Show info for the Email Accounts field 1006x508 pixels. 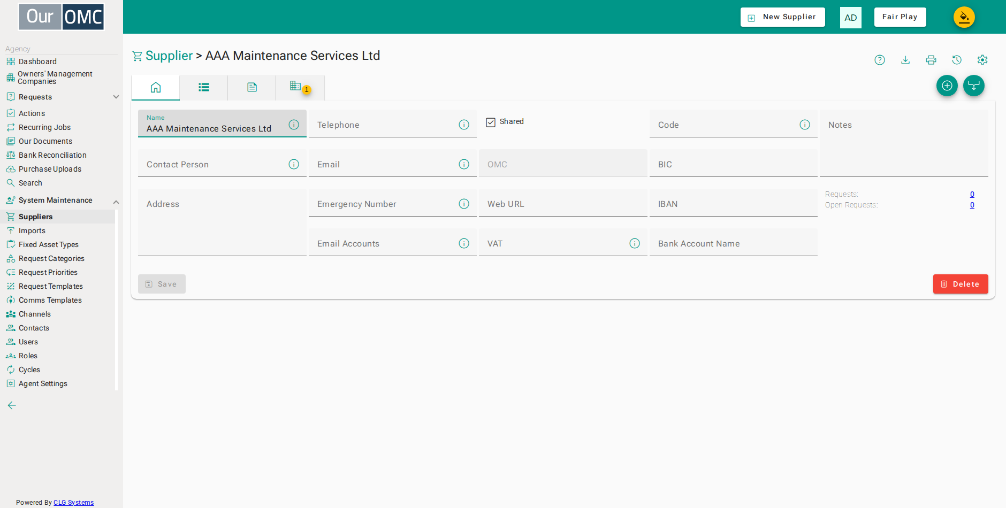point(464,243)
